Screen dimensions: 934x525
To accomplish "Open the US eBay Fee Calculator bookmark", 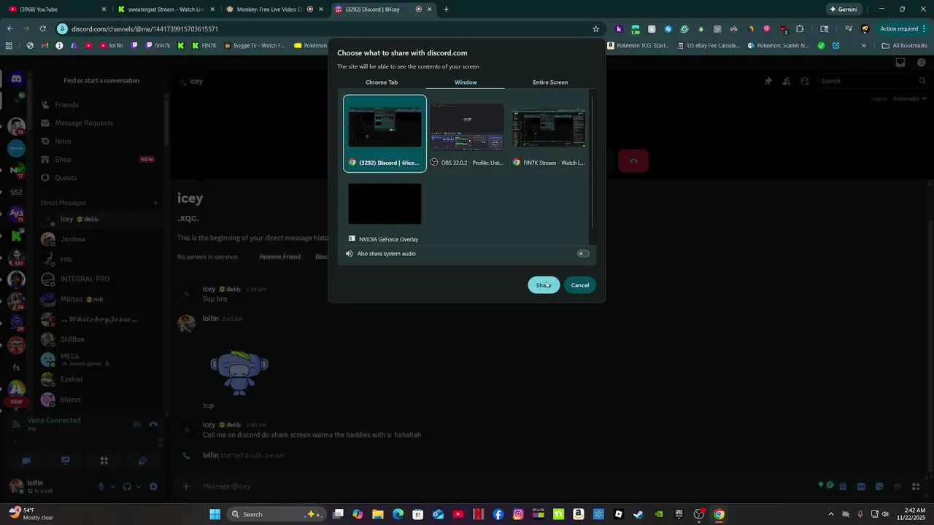I will tap(709, 45).
